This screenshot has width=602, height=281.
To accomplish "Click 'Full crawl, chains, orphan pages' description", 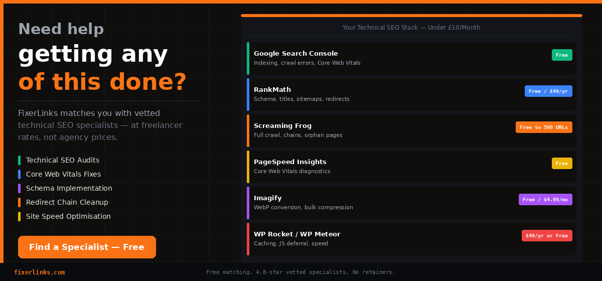I will click(298, 135).
